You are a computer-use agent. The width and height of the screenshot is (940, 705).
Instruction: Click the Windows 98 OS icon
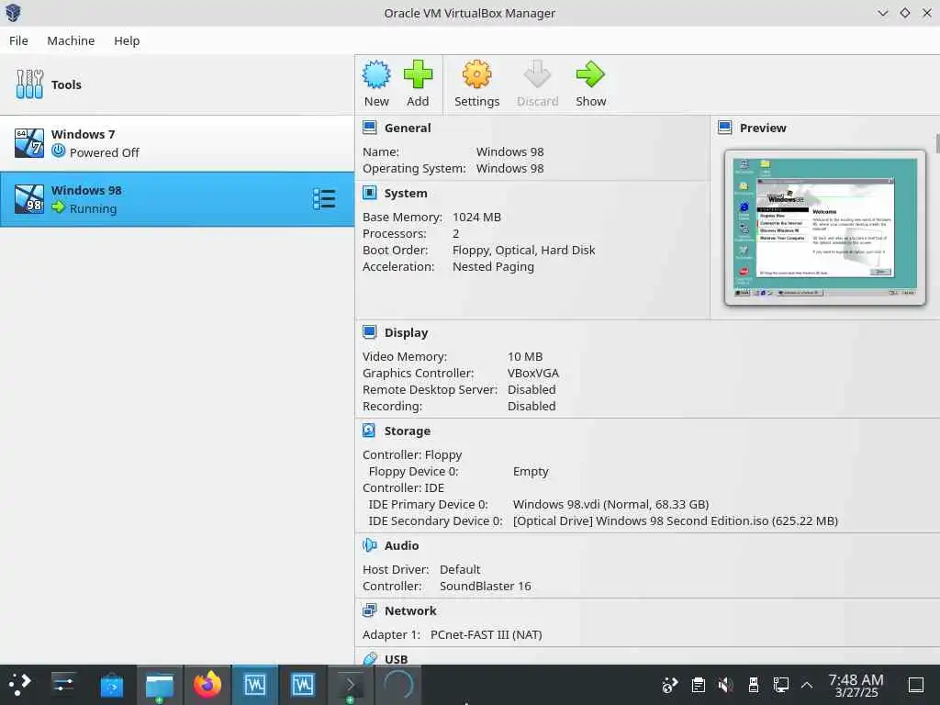29,199
